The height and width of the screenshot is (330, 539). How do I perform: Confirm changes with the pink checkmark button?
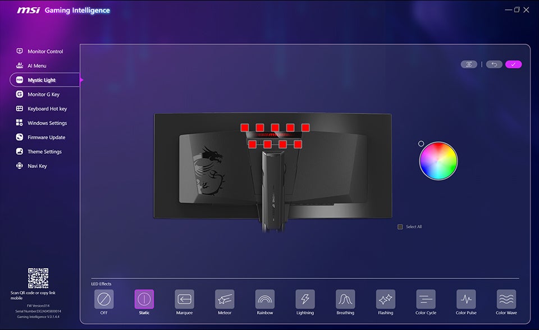point(513,64)
